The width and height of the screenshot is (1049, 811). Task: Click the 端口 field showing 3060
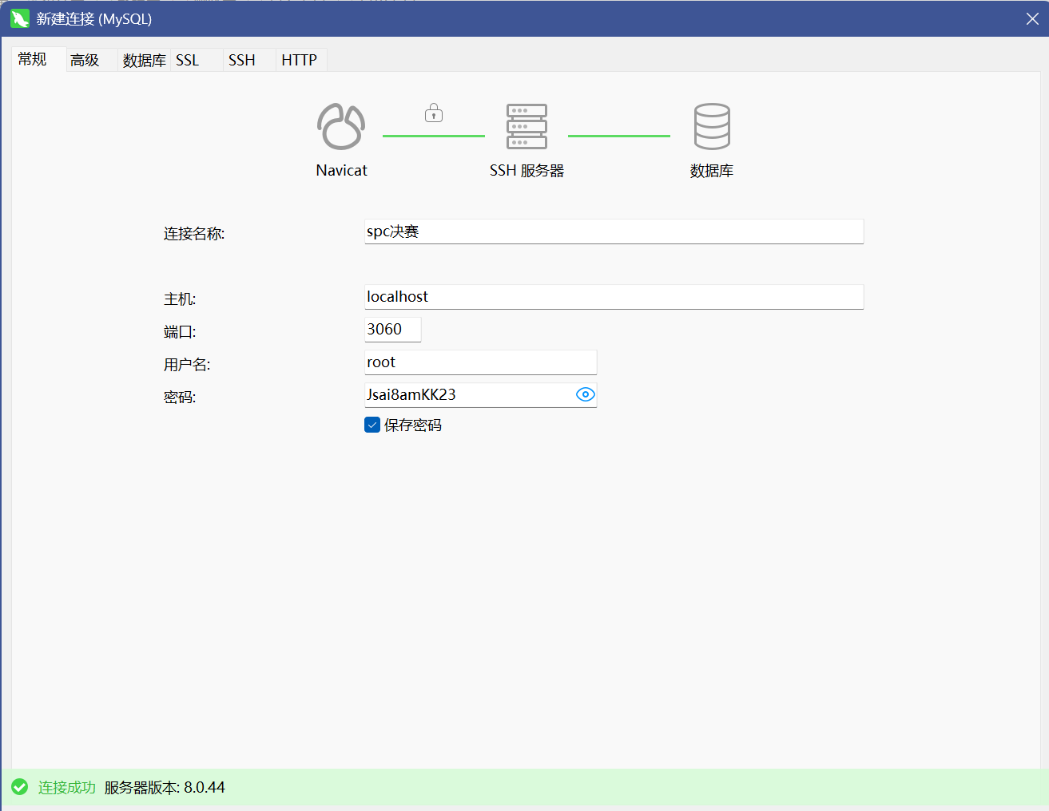(392, 330)
